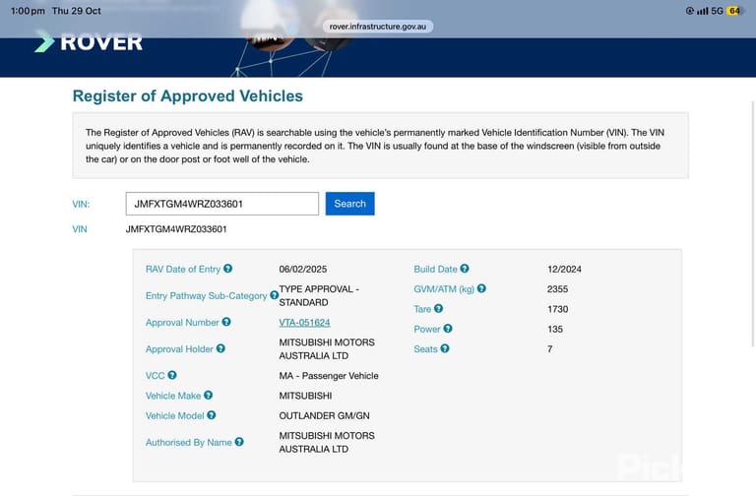Focus the VIN input field

222,204
